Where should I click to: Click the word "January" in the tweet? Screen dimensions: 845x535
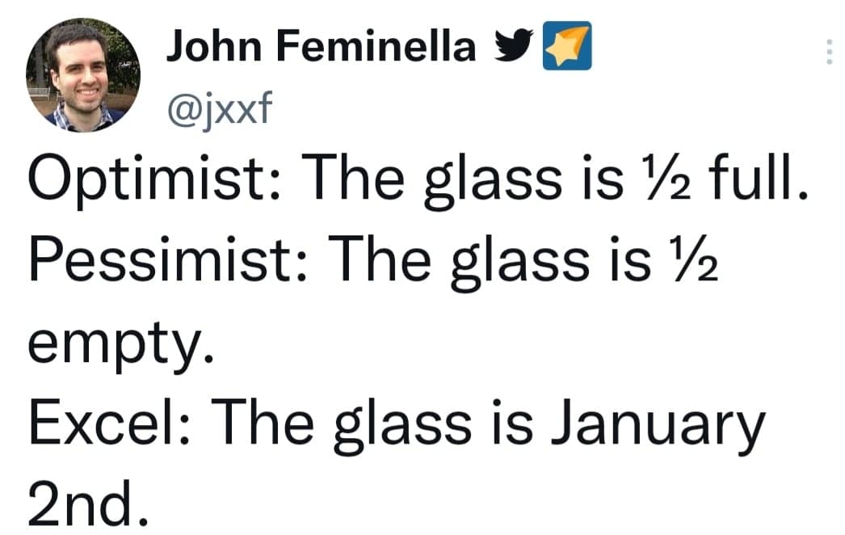[656, 422]
